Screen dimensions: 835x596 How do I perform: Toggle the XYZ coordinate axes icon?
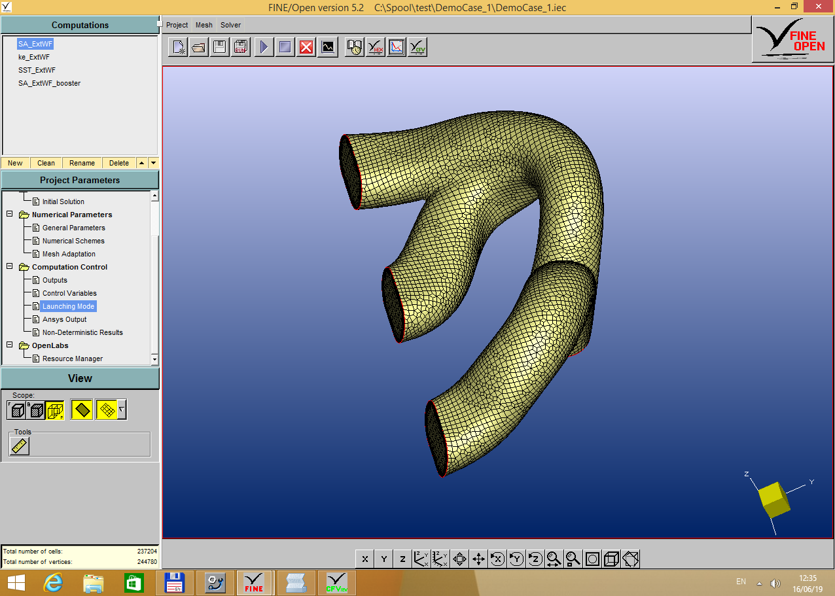point(422,559)
